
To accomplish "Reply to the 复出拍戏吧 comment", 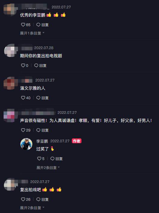I will 43,199.
